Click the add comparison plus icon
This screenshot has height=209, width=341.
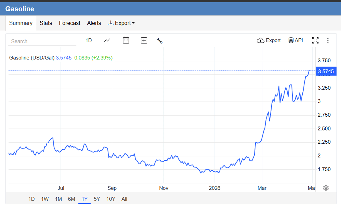pyautogui.click(x=144, y=40)
